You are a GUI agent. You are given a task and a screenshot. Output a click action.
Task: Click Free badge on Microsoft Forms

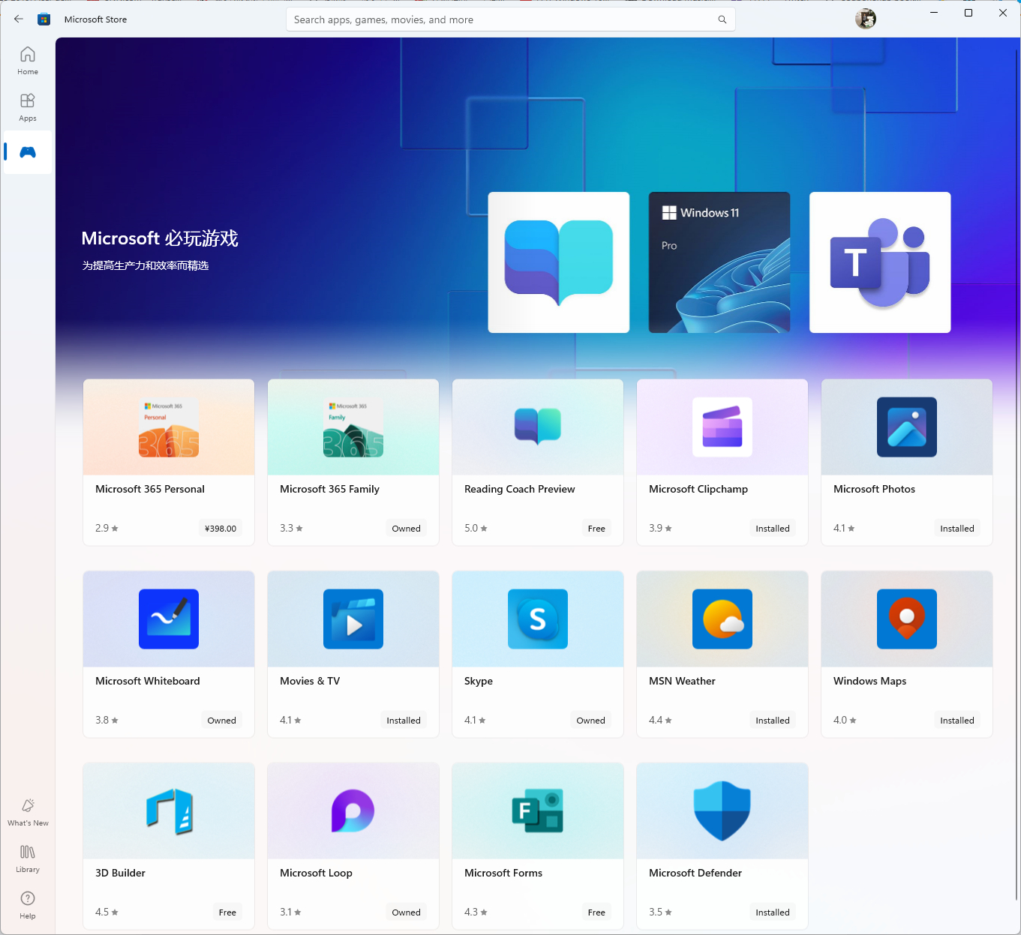(x=596, y=913)
